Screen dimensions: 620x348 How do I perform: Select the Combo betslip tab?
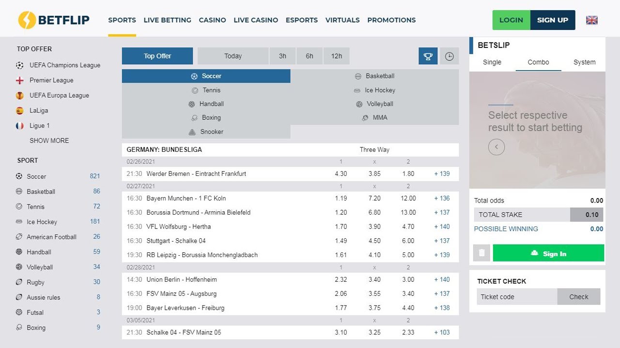click(538, 62)
